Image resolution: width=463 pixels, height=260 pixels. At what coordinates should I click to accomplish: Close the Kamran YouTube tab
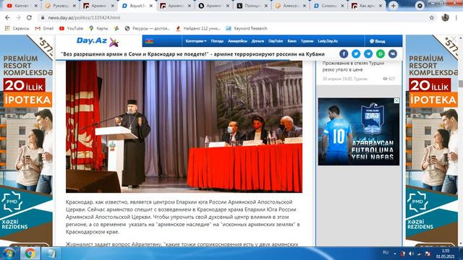coord(36,6)
